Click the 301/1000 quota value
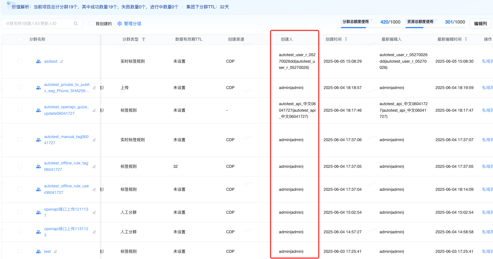493x259 pixels. click(455, 22)
